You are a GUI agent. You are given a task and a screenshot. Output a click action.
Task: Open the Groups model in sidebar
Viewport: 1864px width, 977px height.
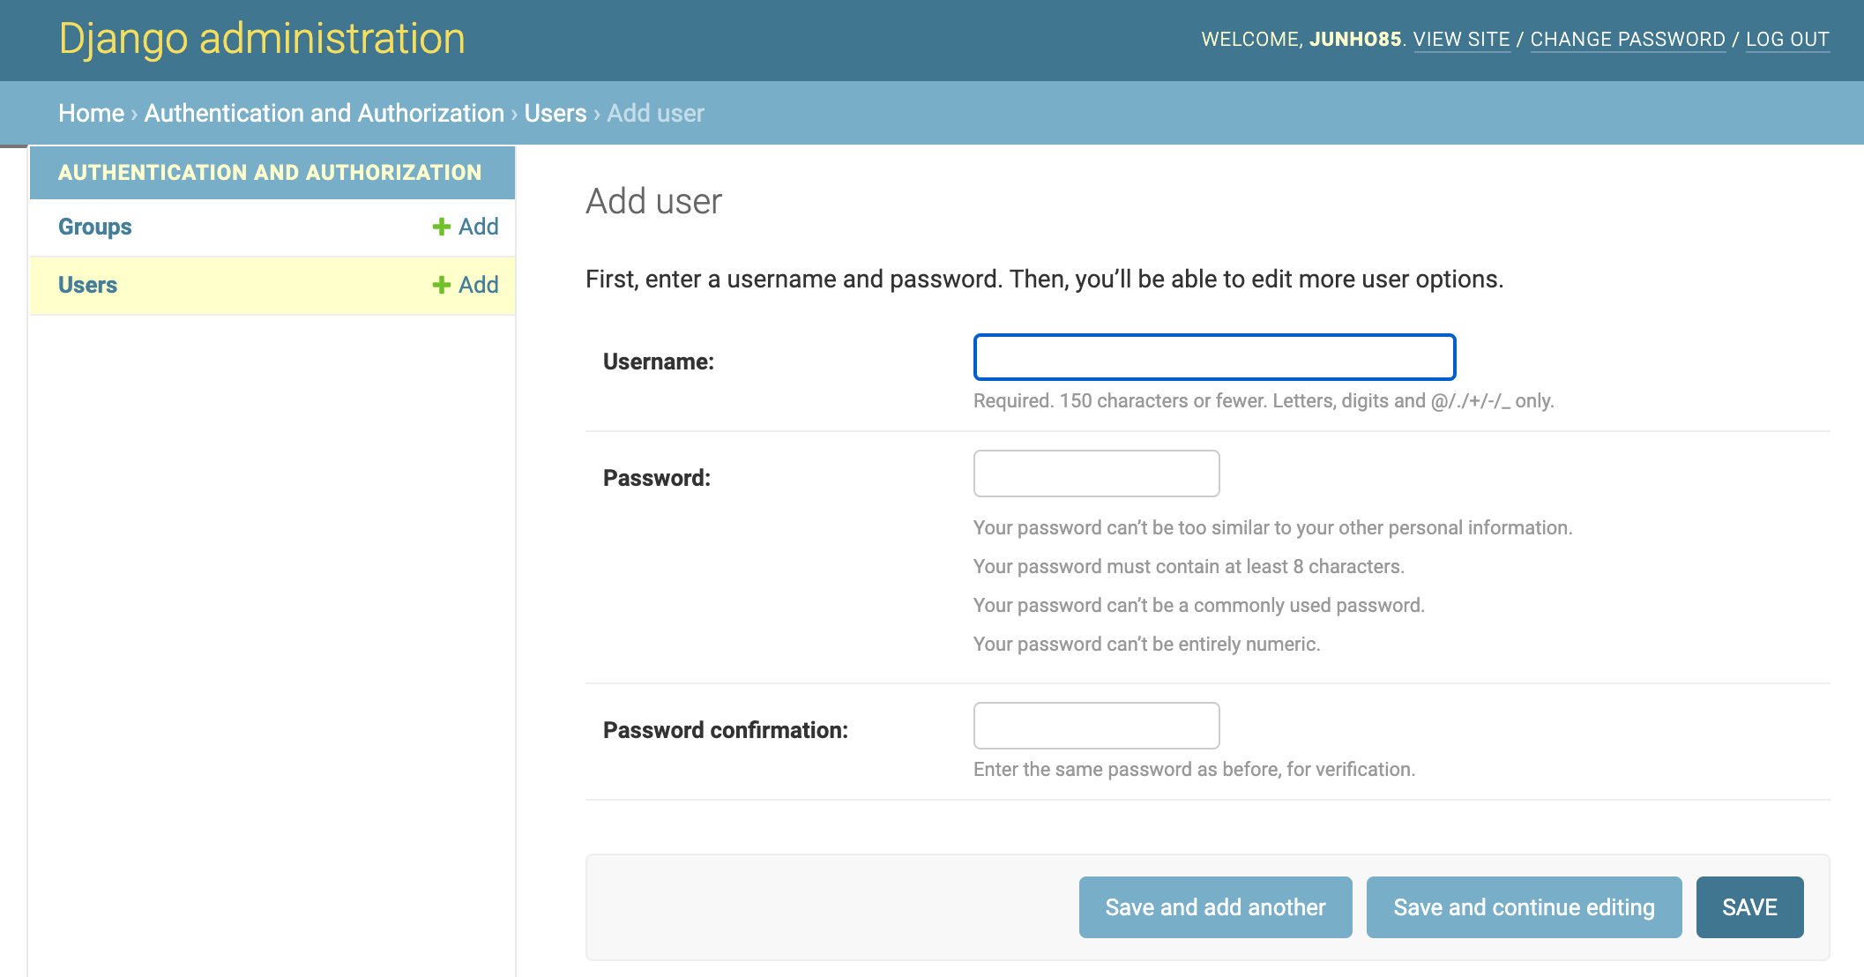94,227
